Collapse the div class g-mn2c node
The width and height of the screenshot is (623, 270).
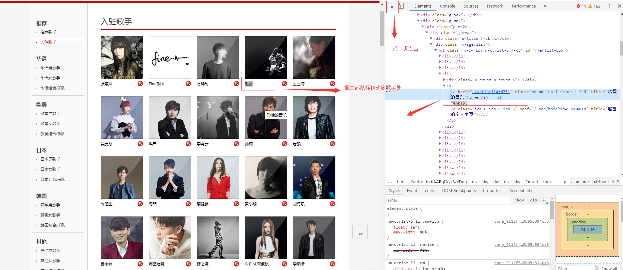click(x=422, y=26)
